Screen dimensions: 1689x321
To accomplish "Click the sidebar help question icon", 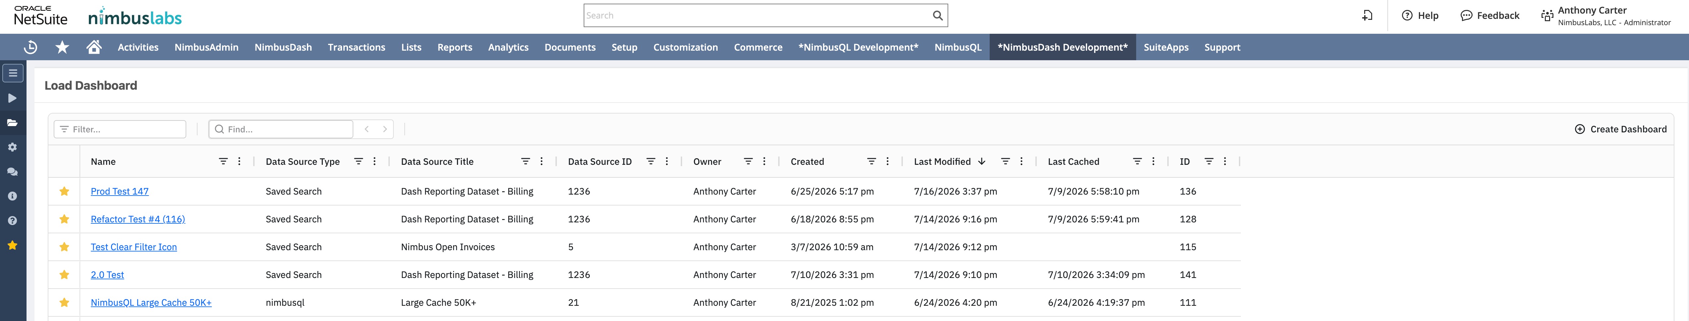I will point(13,221).
